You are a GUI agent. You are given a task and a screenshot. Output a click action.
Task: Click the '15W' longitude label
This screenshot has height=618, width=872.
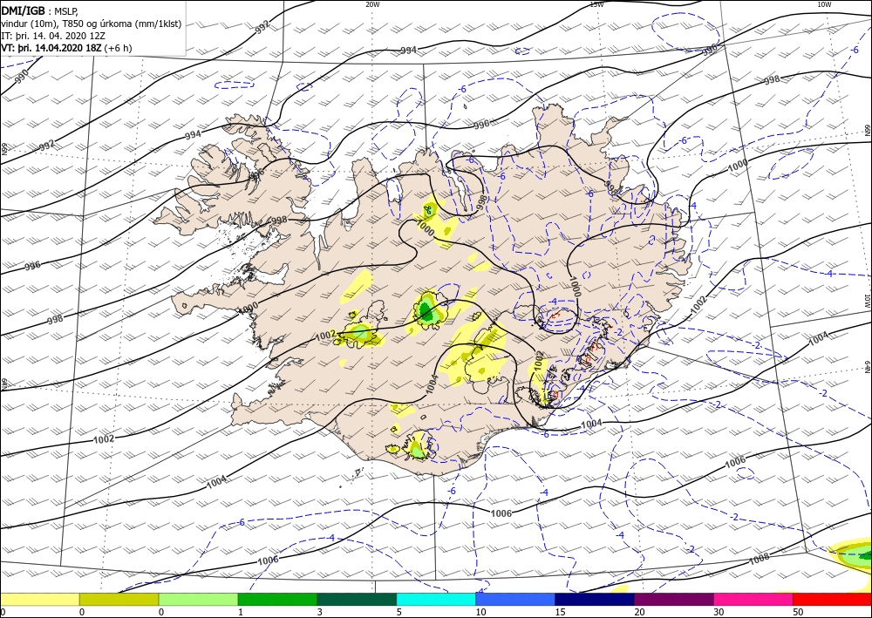(596, 4)
